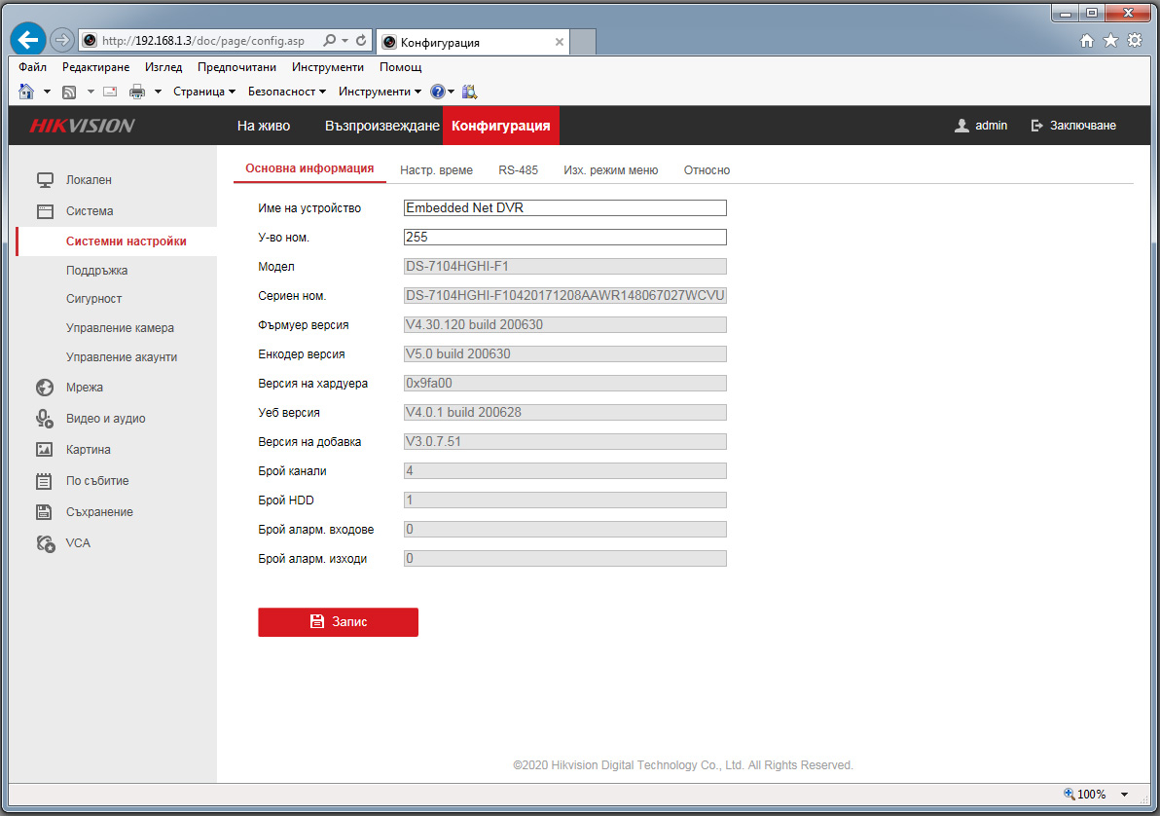Open the zoom level 100% dropdown arrow
Screen dimensions: 1160x816
point(1125,795)
